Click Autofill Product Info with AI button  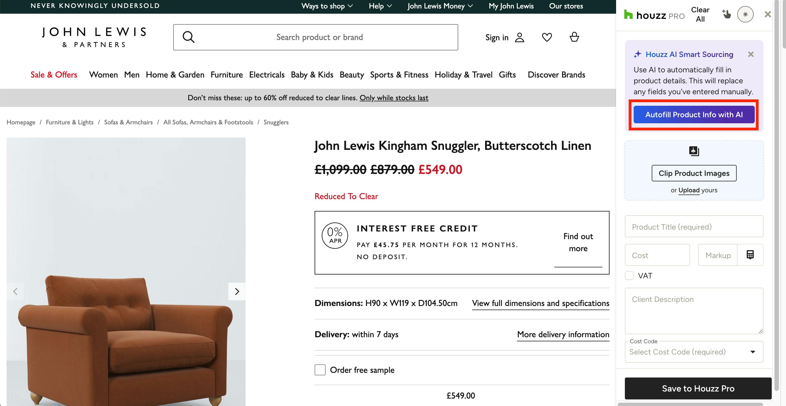[694, 115]
